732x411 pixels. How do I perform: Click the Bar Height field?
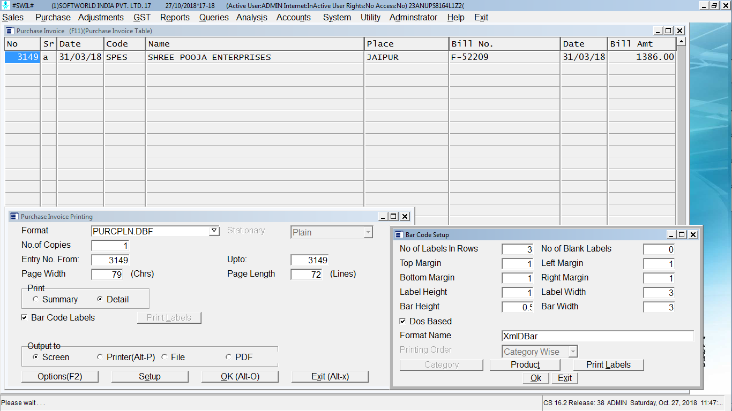(518, 307)
